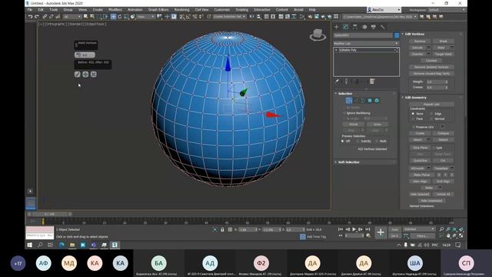The width and height of the screenshot is (492, 277).
Task: Switch to Element sub-object level
Action: [377, 101]
